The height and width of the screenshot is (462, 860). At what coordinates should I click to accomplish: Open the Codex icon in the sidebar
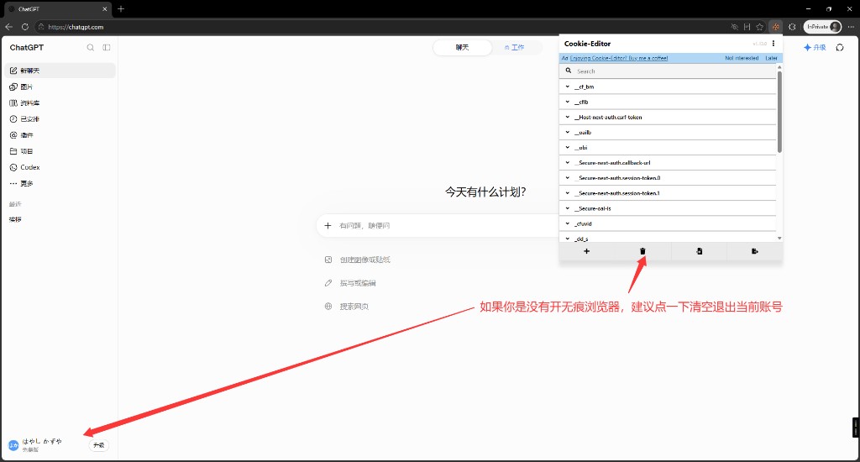point(13,167)
